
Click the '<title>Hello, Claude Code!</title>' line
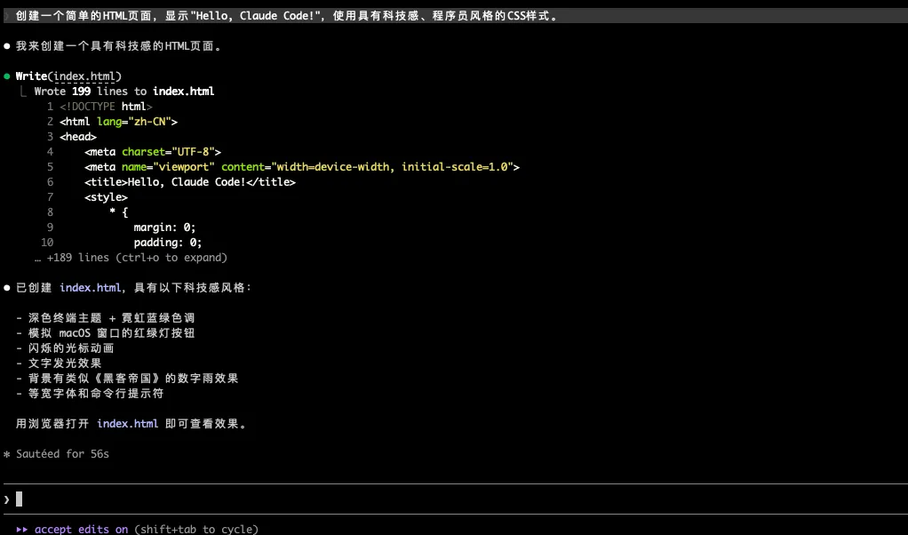coord(190,182)
